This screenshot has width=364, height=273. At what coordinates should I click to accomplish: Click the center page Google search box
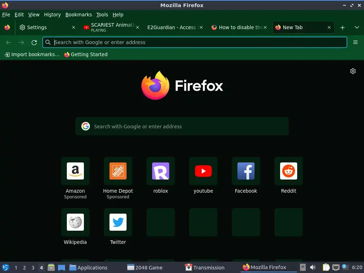pos(182,126)
